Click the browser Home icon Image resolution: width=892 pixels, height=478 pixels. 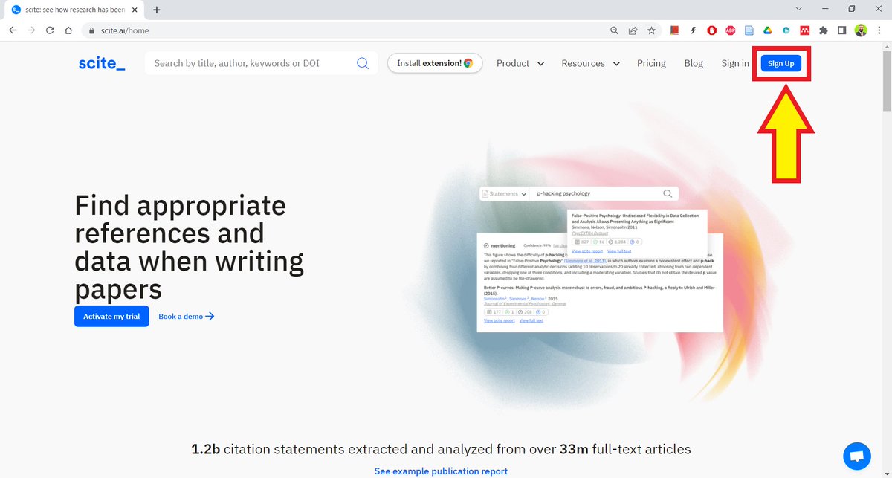68,30
